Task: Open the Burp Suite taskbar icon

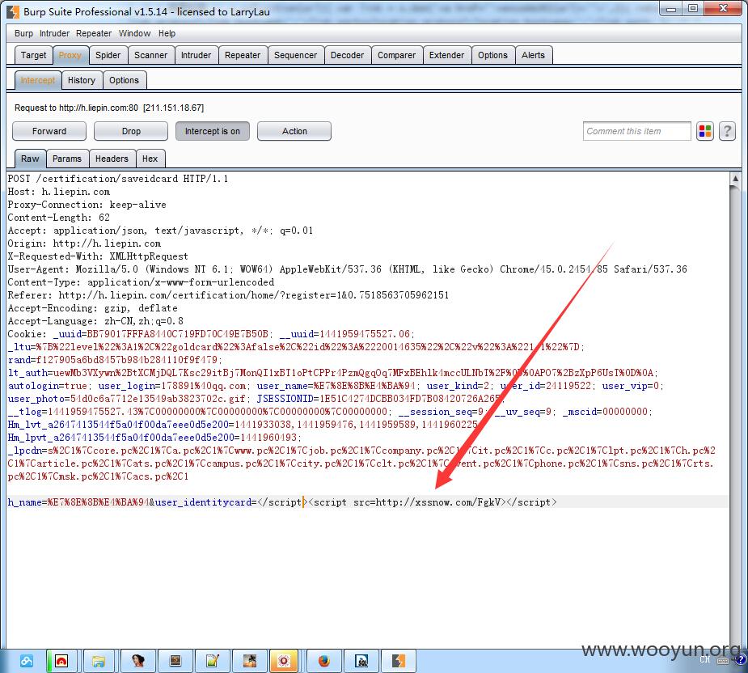Action: [x=399, y=661]
